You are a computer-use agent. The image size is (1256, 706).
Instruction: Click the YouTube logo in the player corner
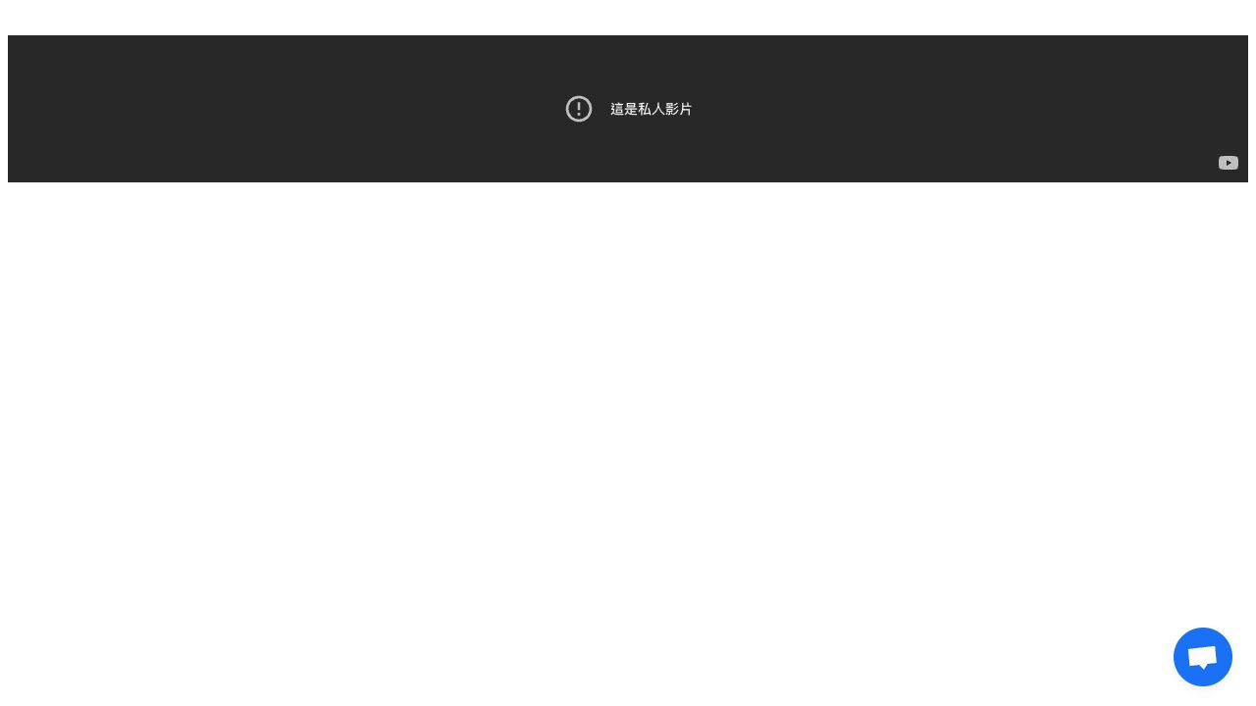pos(1229,163)
